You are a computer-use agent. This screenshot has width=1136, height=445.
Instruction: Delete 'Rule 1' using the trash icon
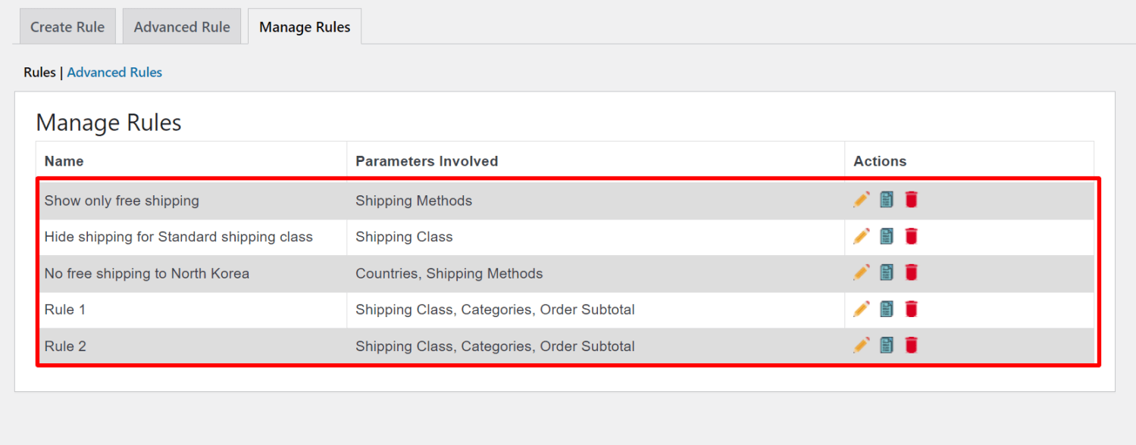(911, 309)
